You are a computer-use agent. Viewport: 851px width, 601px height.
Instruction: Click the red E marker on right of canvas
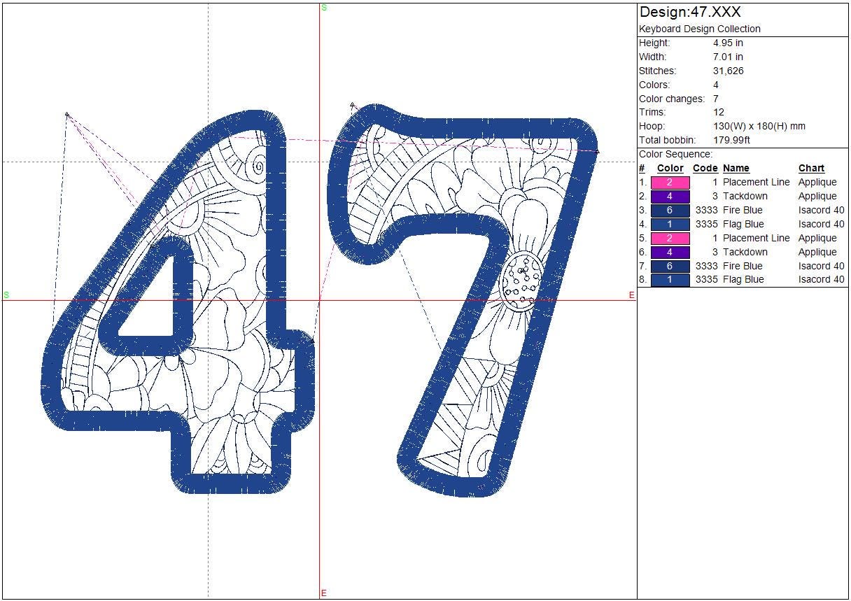point(631,295)
